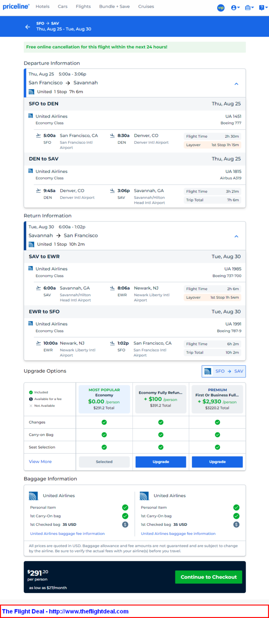Select the SFO → SAV segment tab in Upgrade Options
This screenshot has height=618, width=269.
coord(224,371)
